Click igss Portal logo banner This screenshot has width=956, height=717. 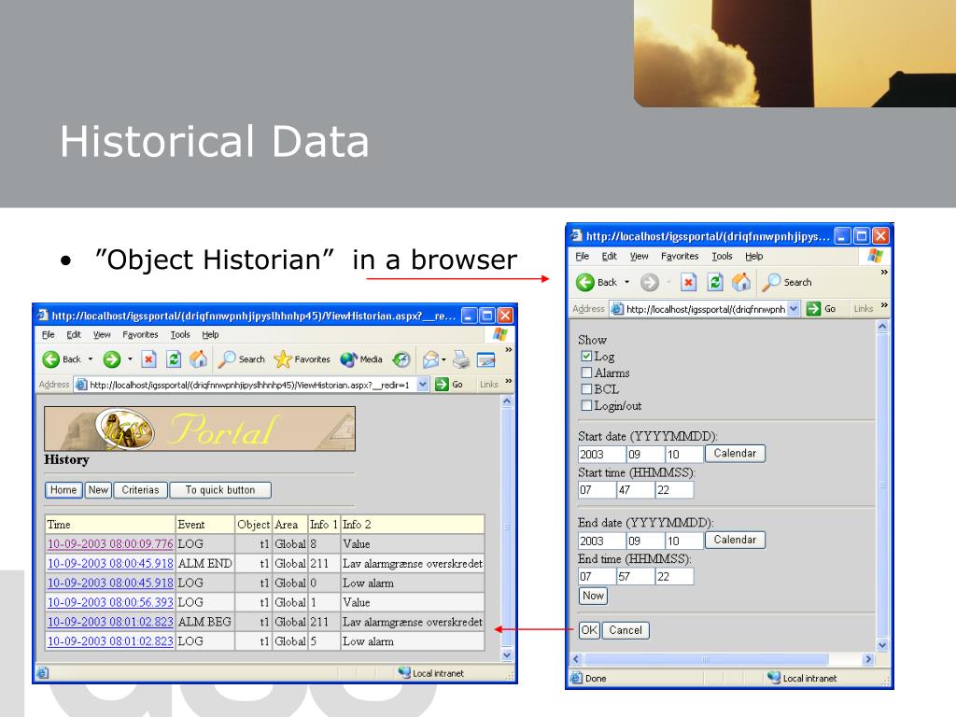200,429
